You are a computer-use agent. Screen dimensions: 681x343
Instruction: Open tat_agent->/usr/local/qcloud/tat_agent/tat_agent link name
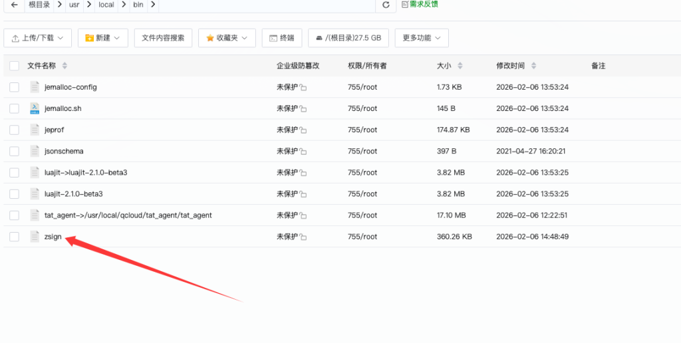coord(128,215)
